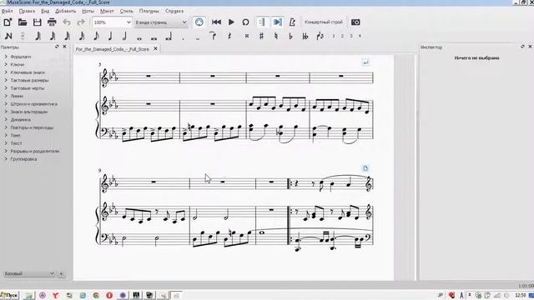Viewport: 534px width, 300px height.
Task: Expand the Тактовые размеры palette
Action: click(29, 80)
